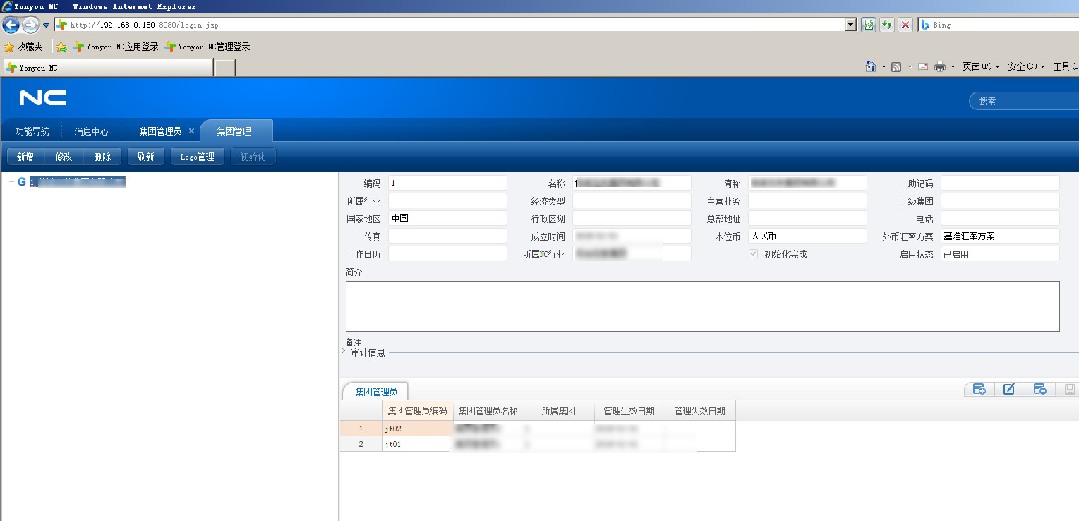This screenshot has height=521, width=1079.
Task: Click the green refresh arrows icon
Action: tap(887, 25)
